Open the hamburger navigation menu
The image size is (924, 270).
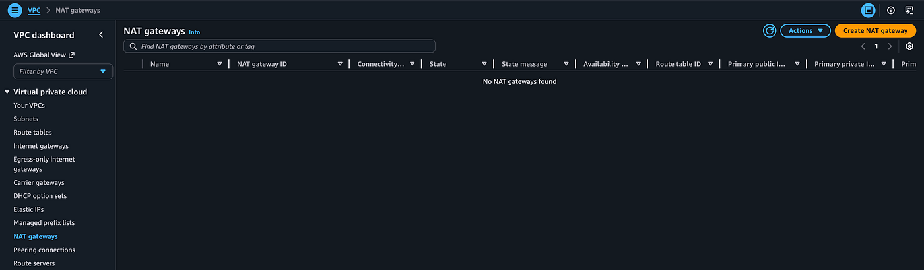[15, 10]
